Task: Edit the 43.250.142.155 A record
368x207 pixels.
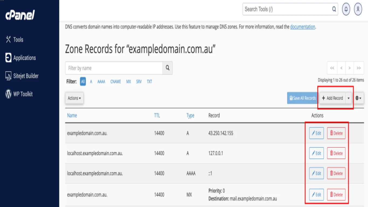Action: coord(317,133)
